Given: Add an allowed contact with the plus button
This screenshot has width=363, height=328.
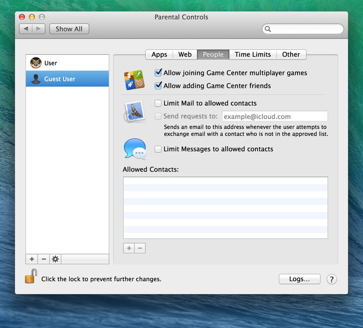Looking at the screenshot, I should [129, 248].
